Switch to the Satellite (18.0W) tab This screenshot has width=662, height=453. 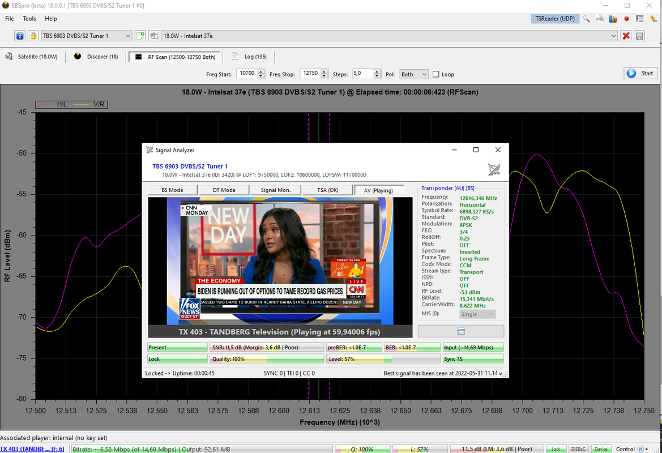[x=32, y=57]
